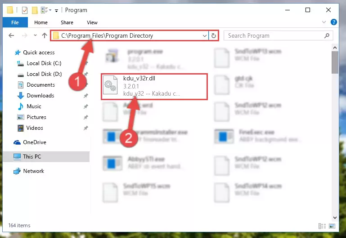Click the scrollbar down arrow

[x=335, y=217]
